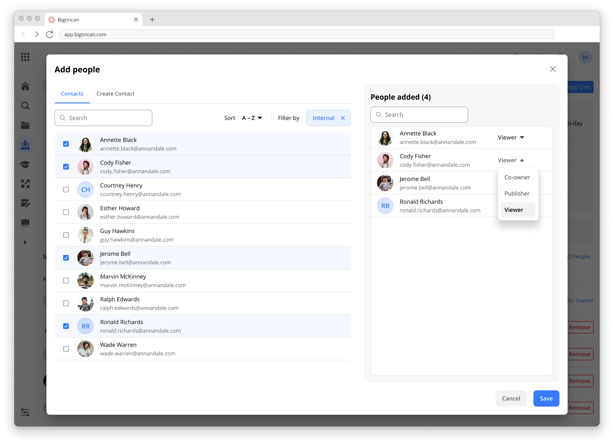Check Ralph Edwards's checkbox
This screenshot has height=444, width=614.
click(x=66, y=303)
